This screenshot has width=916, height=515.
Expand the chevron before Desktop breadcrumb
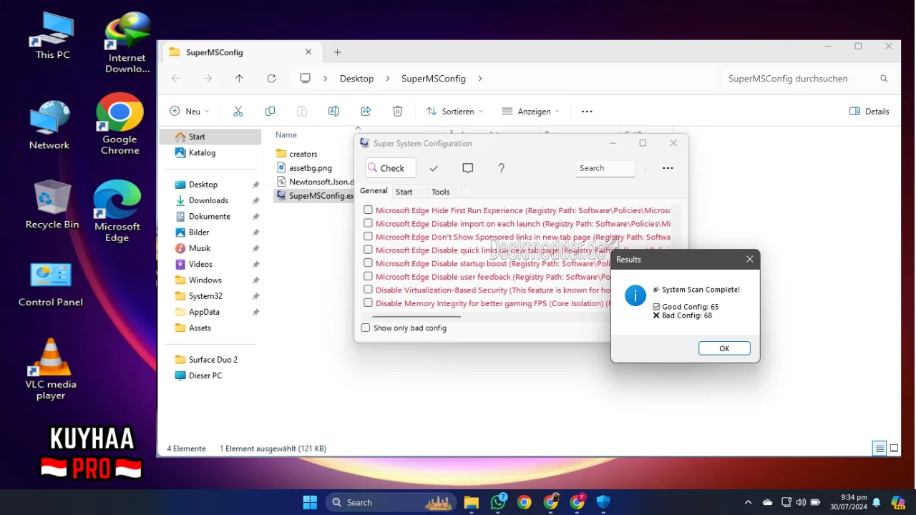click(x=325, y=79)
